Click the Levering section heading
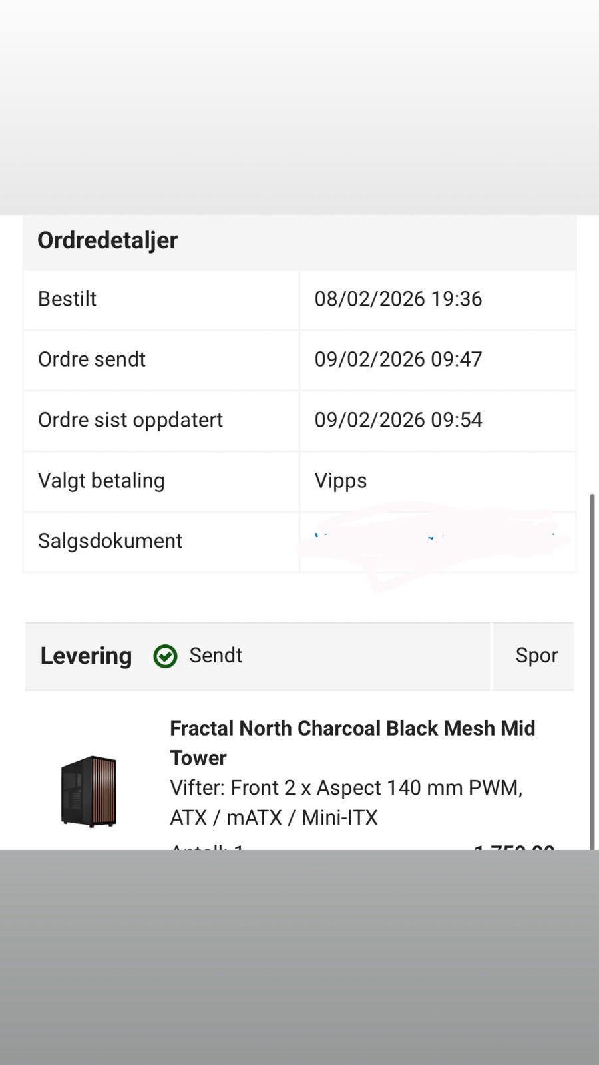 pyautogui.click(x=86, y=656)
